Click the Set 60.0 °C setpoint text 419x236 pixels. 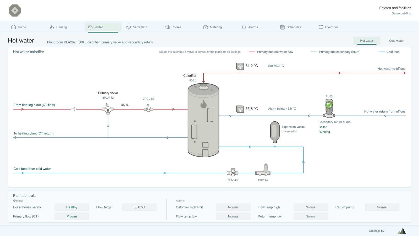tap(276, 66)
